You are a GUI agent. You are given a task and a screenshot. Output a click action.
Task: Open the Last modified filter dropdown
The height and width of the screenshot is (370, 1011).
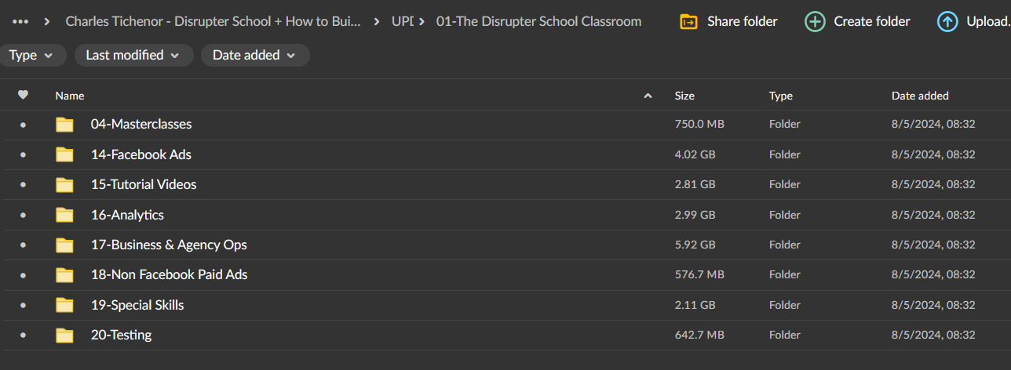133,56
